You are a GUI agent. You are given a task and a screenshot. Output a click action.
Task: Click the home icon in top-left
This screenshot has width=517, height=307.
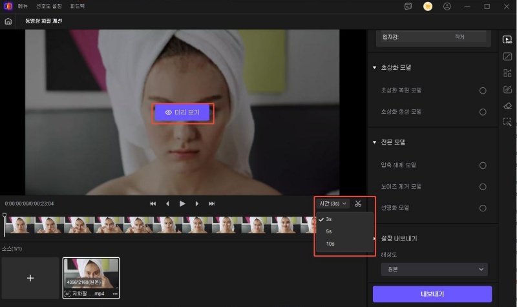point(8,21)
